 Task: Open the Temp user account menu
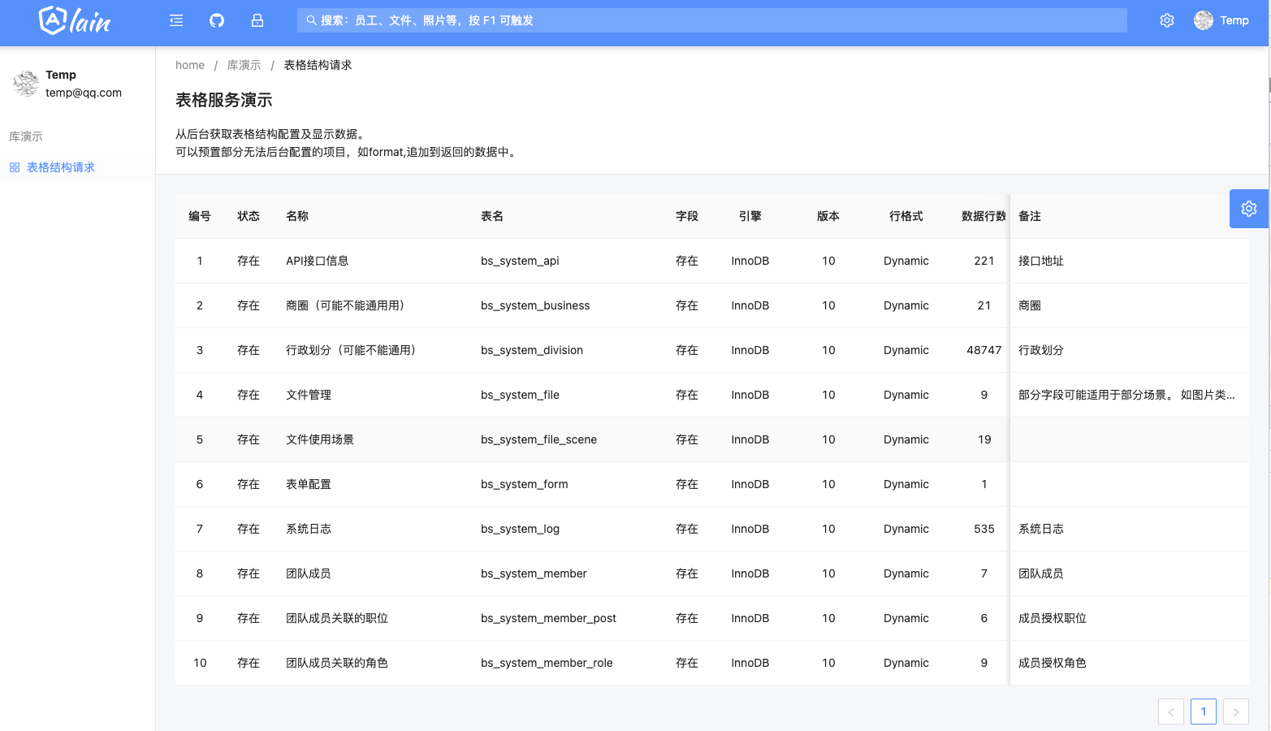pyautogui.click(x=1221, y=19)
